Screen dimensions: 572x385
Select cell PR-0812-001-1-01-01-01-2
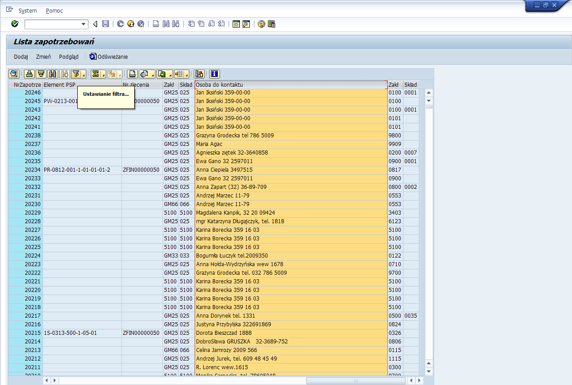(82, 170)
